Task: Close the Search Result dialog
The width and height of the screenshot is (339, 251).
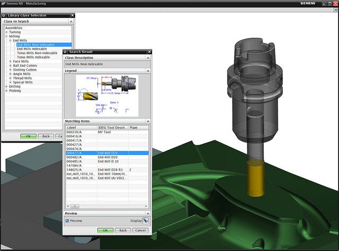Action: (x=149, y=52)
